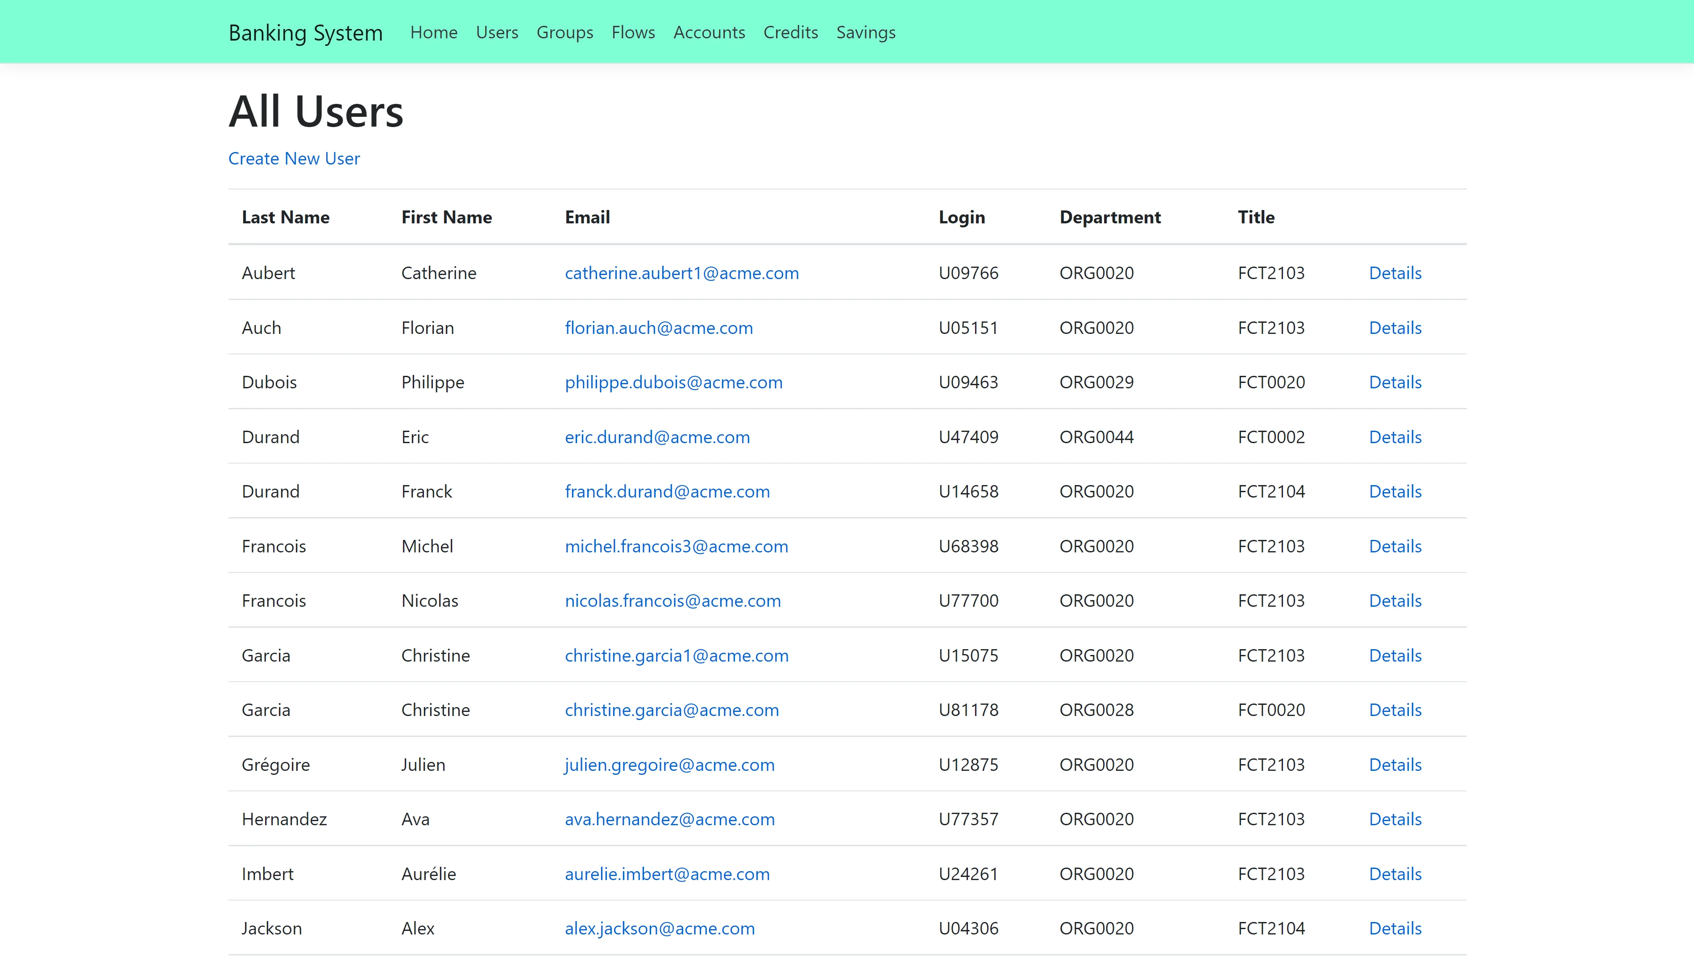Email franck.durand@acme.com
The width and height of the screenshot is (1694, 963).
click(x=667, y=491)
